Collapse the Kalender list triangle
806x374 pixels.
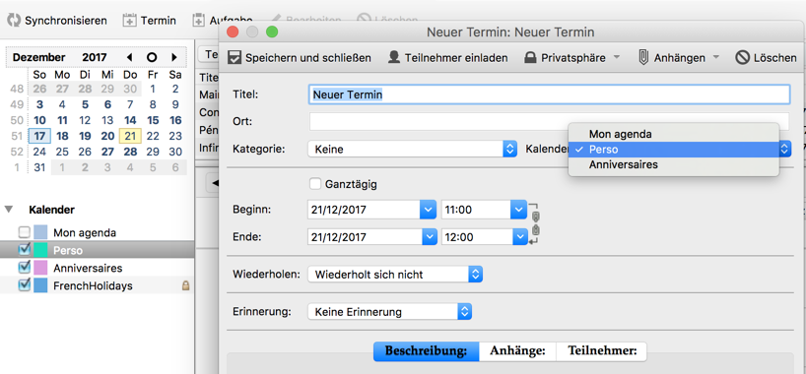click(x=9, y=210)
